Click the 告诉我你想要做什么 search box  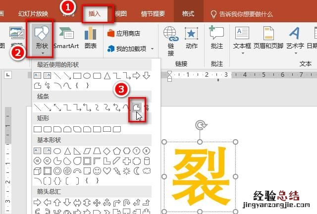coord(242,14)
